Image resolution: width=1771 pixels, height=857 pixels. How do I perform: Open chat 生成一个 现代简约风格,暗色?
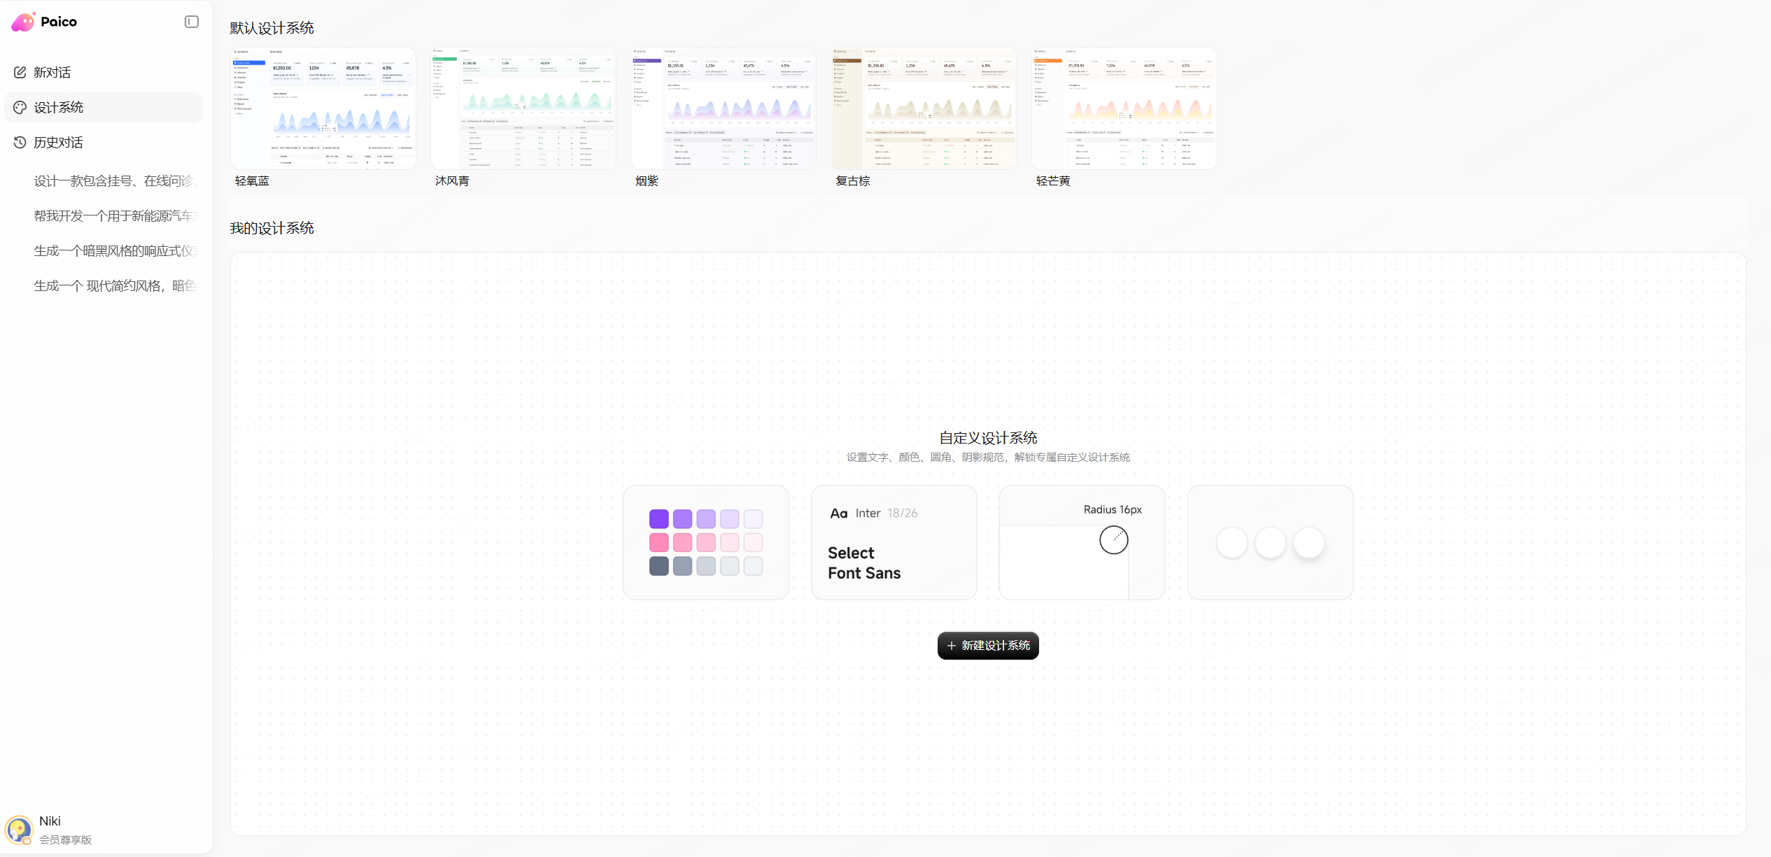tap(115, 286)
